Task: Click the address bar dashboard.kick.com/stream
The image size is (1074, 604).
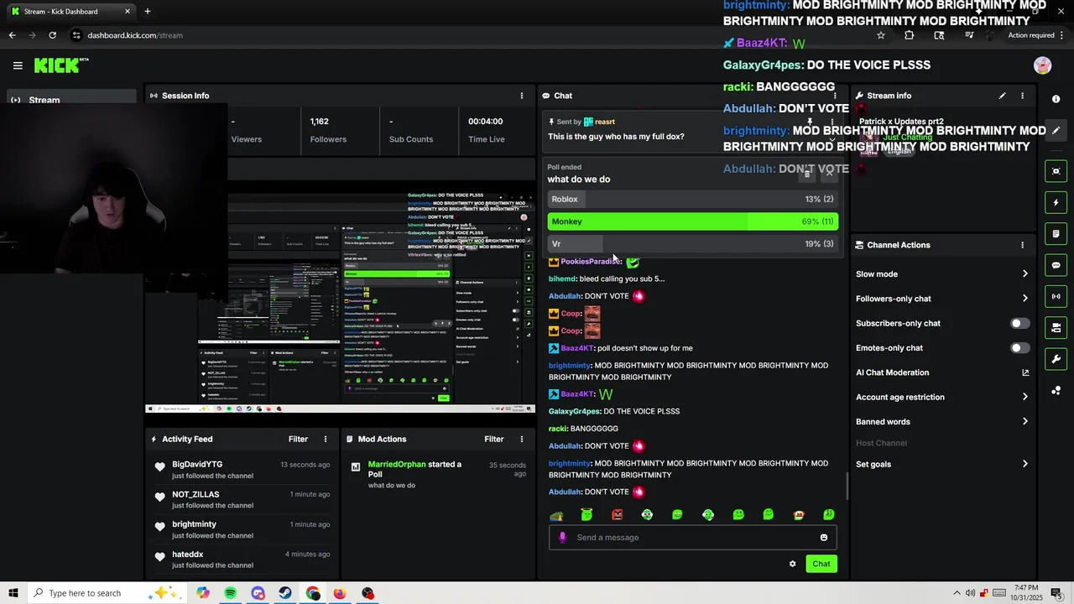Action: (x=134, y=35)
